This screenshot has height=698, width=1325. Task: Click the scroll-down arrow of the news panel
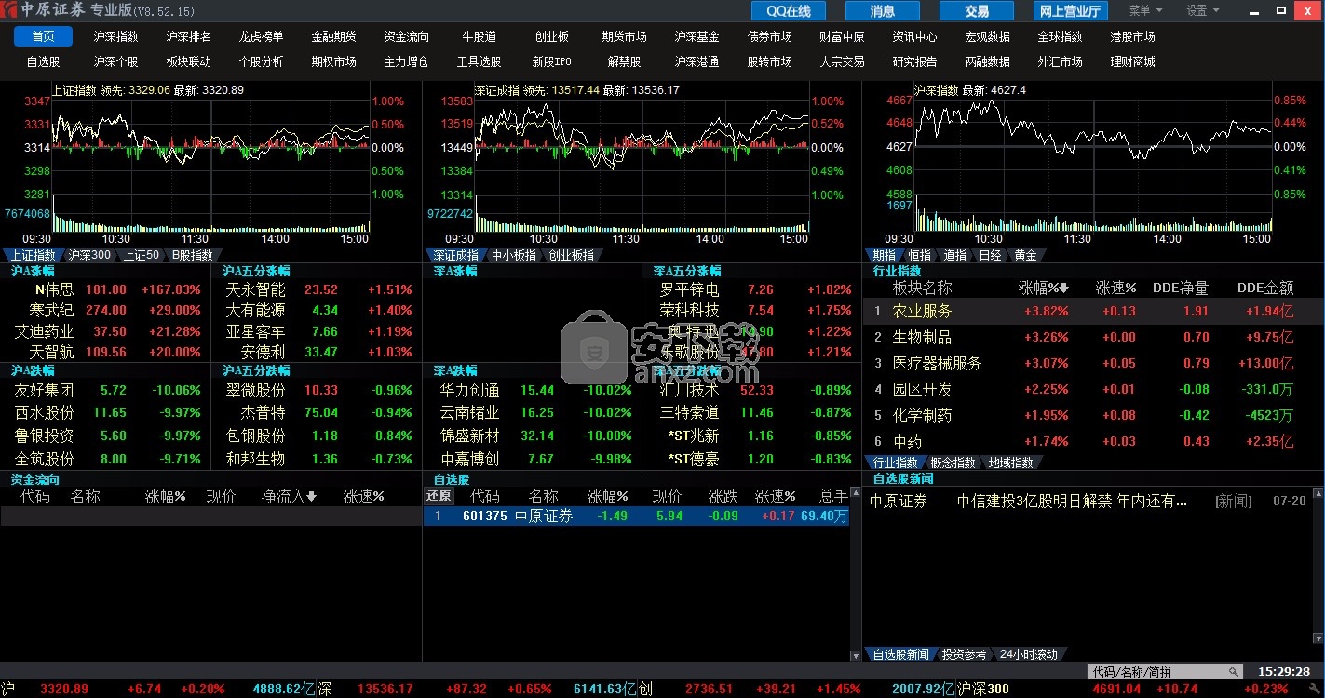1318,638
